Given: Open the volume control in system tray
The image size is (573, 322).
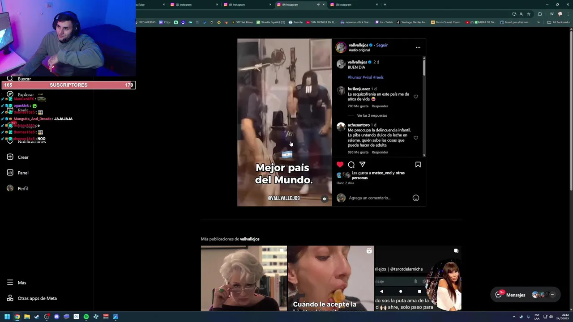Looking at the screenshot, I should point(551,317).
